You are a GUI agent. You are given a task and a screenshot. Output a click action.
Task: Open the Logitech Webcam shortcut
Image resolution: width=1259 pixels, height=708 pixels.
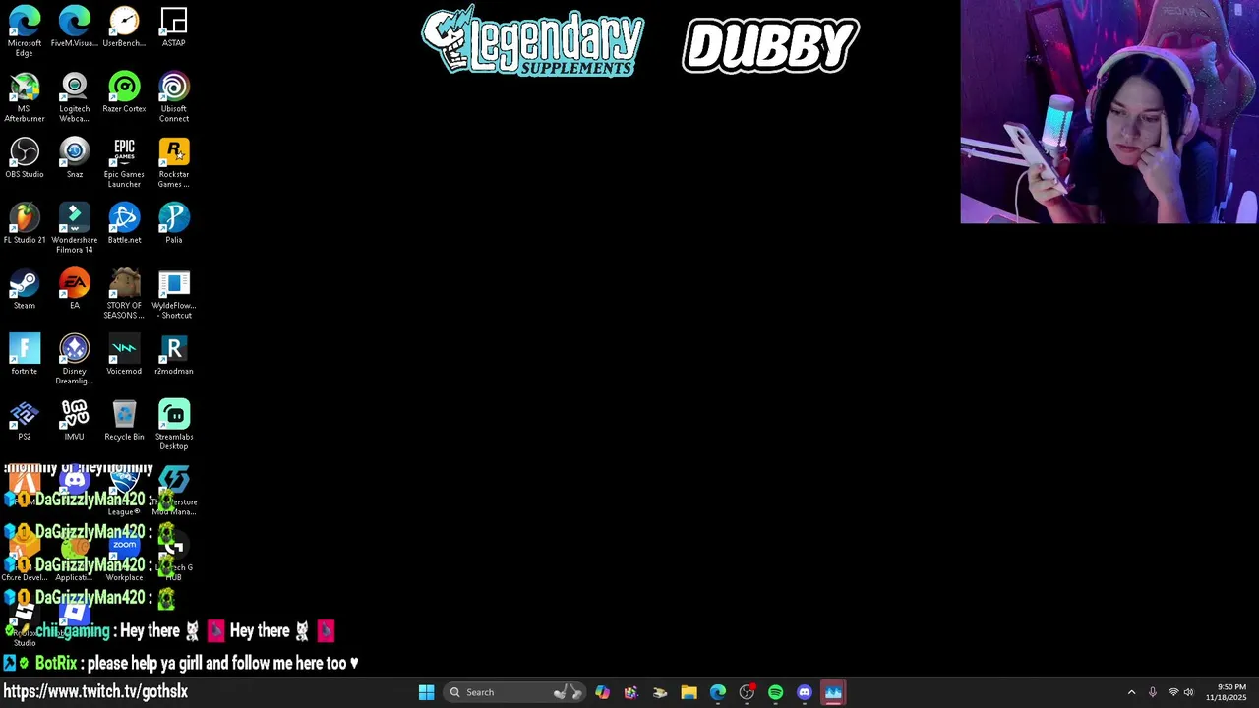pos(75,97)
